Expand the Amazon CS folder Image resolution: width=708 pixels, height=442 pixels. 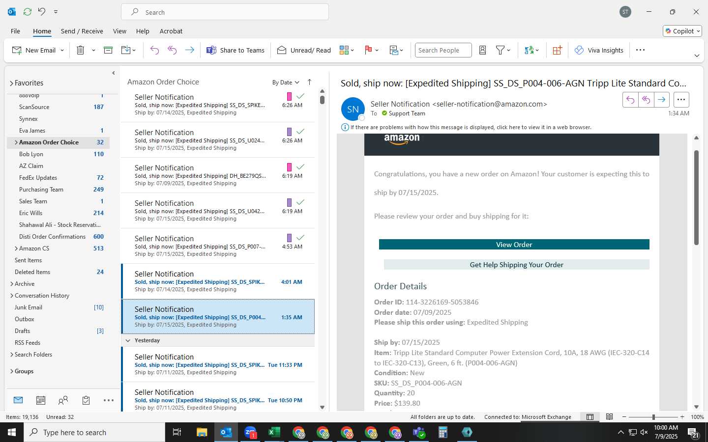click(16, 249)
